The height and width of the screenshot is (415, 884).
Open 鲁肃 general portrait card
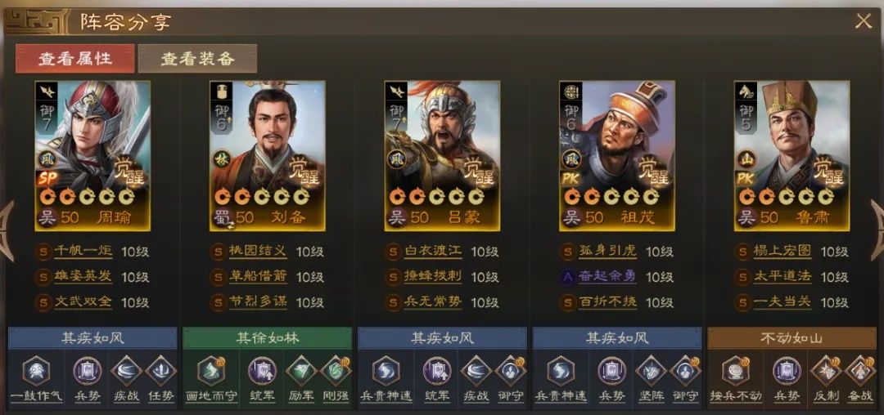[x=792, y=156]
